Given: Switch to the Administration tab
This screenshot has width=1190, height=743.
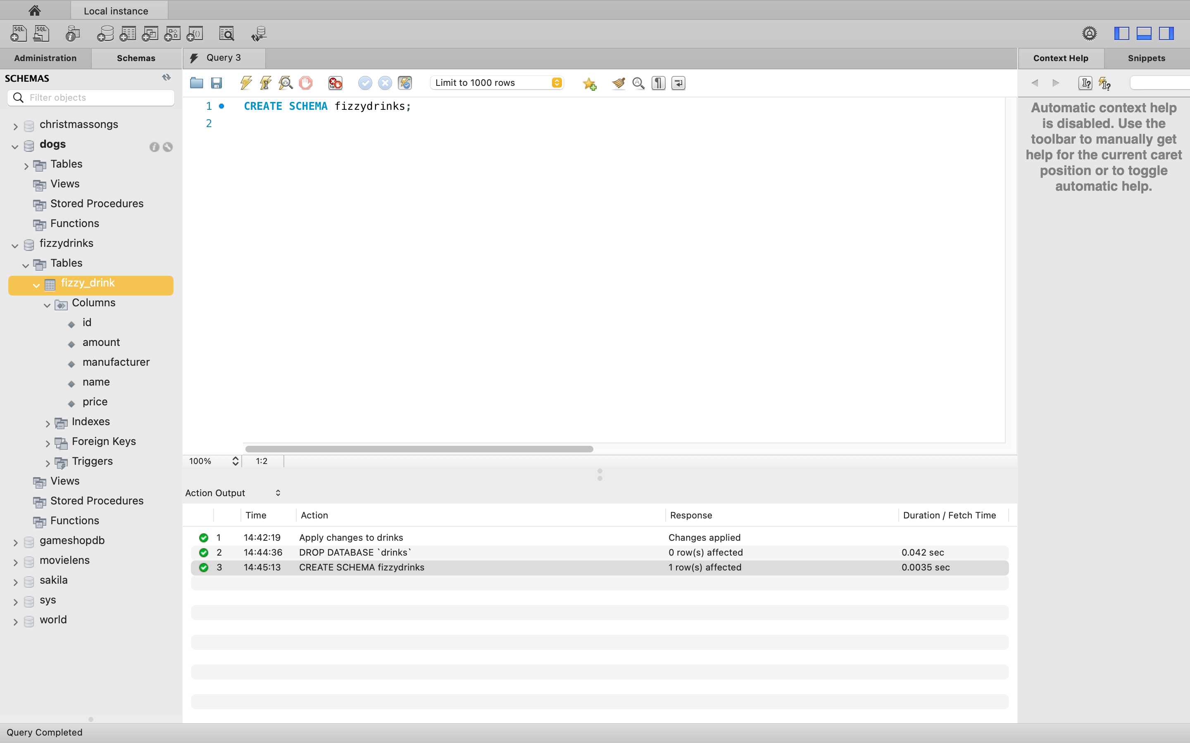Looking at the screenshot, I should pyautogui.click(x=45, y=58).
